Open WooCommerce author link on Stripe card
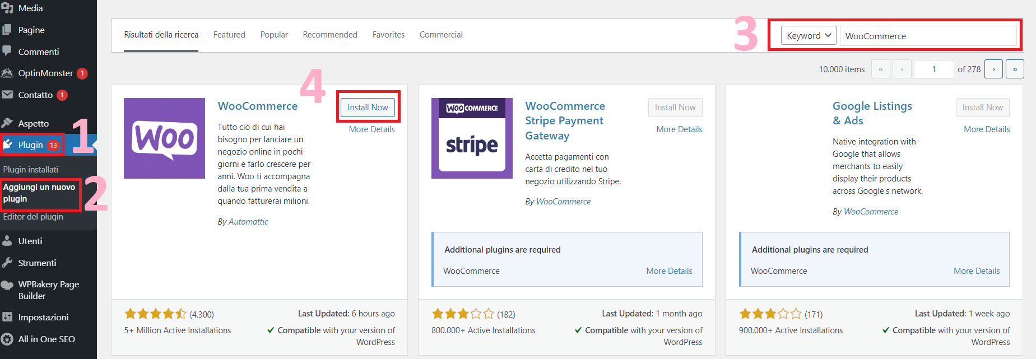This screenshot has width=1036, height=359. [x=563, y=202]
